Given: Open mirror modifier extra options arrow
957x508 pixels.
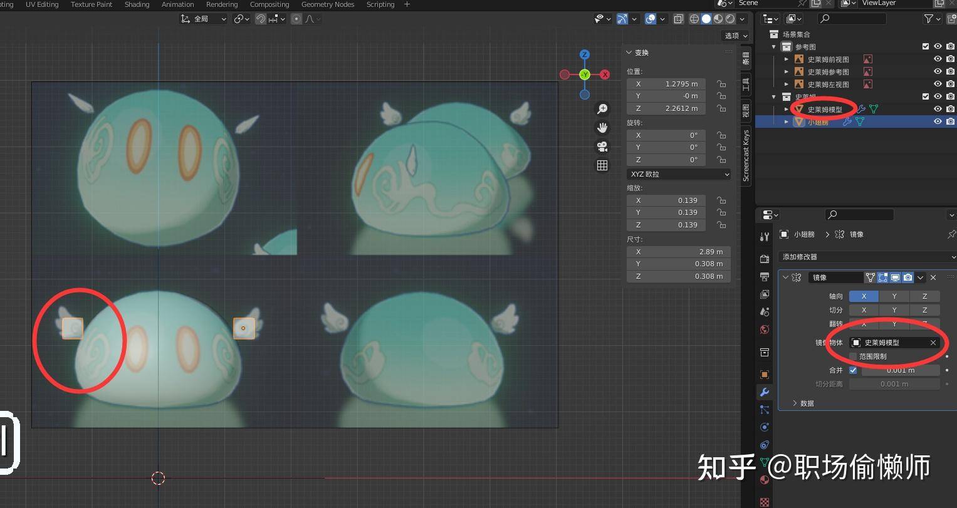Looking at the screenshot, I should tap(920, 277).
